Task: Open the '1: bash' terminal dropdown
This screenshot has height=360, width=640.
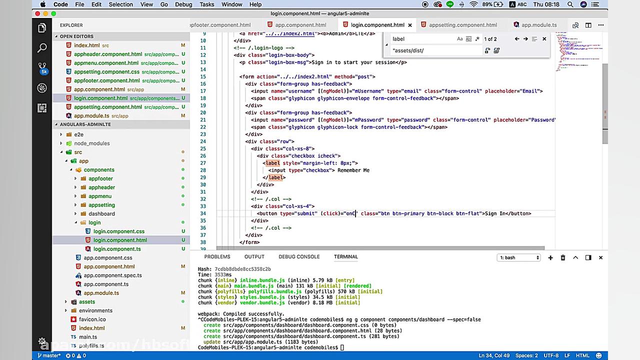Action: 519,257
